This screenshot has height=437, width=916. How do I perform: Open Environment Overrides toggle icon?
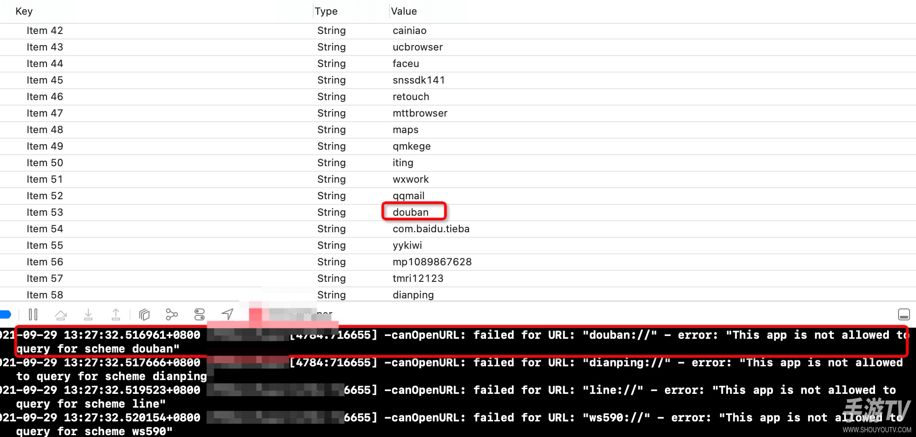tap(200, 314)
